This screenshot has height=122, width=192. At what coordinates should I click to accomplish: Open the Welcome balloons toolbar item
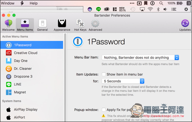pyautogui.click(x=8, y=25)
